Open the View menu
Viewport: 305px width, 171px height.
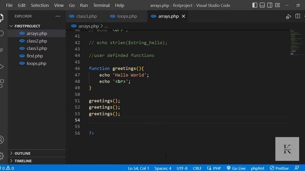59,5
